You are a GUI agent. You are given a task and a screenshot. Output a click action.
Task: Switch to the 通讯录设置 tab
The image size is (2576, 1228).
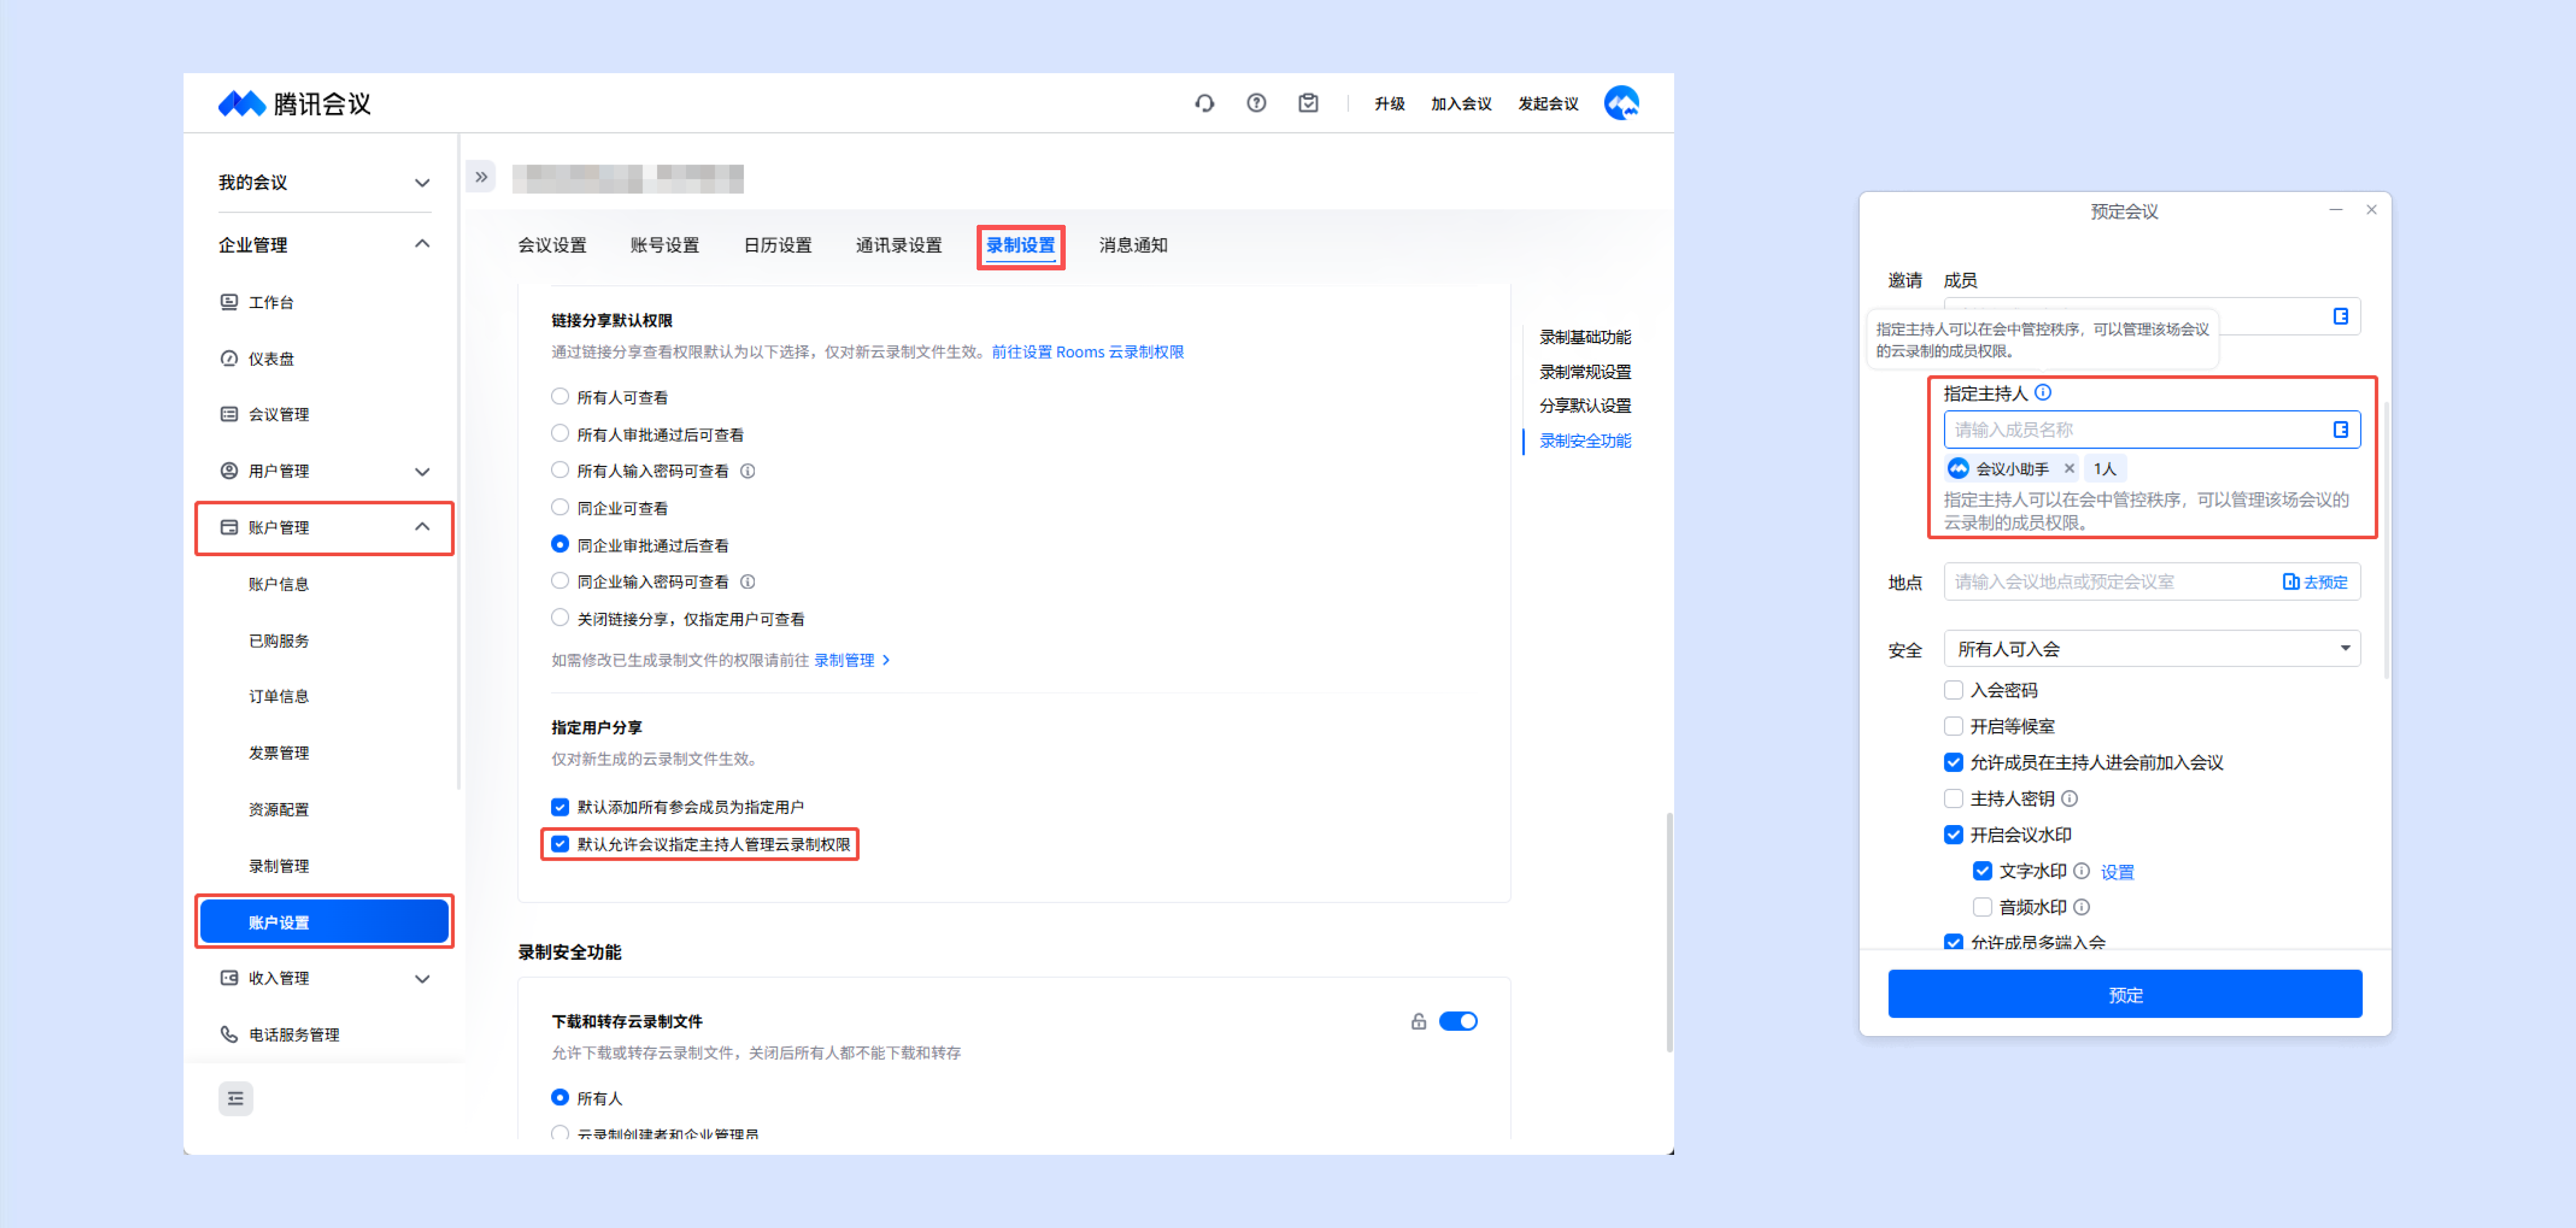[899, 246]
